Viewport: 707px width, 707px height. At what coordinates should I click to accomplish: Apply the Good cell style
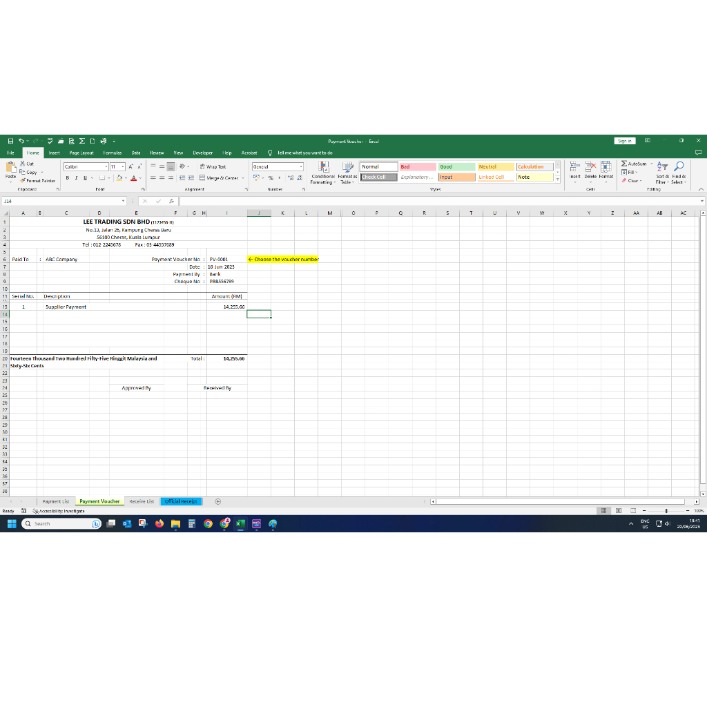[457, 167]
